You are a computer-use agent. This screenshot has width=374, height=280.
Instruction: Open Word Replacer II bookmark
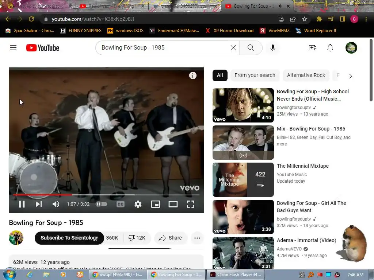[316, 31]
